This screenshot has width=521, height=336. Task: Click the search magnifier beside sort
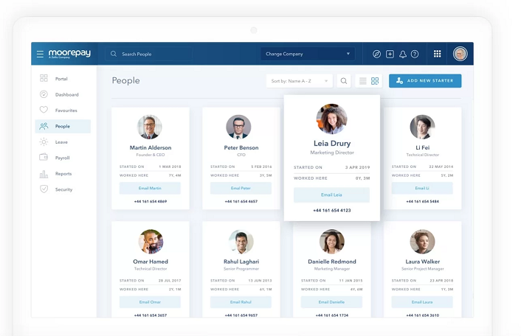[x=344, y=81]
